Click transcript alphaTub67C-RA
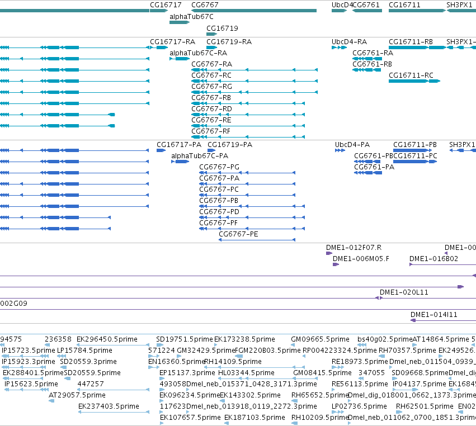 (180, 59)
